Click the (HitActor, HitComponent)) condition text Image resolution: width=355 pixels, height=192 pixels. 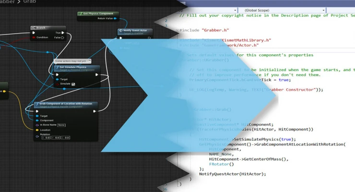coord(283,129)
